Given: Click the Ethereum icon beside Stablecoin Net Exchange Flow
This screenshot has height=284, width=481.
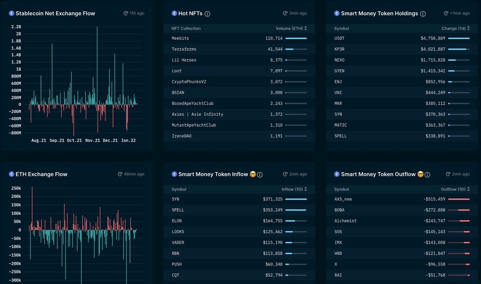Looking at the screenshot, I should [12, 13].
